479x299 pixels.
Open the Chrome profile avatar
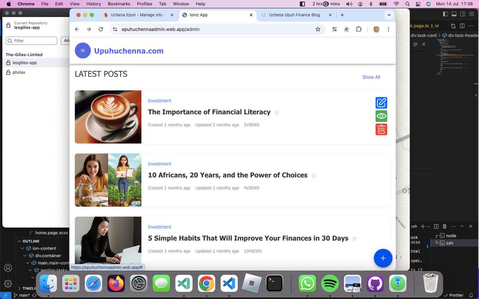pyautogui.click(x=376, y=29)
